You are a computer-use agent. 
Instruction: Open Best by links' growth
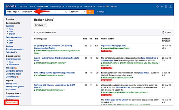tap(15, 87)
